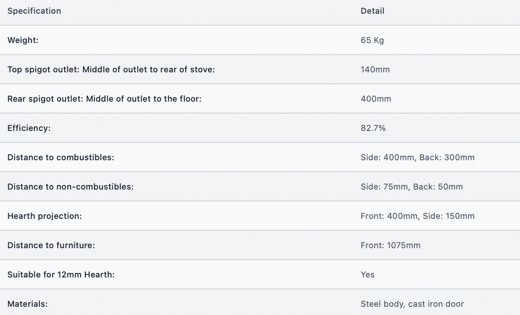This screenshot has width=520, height=315.
Task: Click the Side: 400mm, Back: 300mm value
Action: [417, 157]
